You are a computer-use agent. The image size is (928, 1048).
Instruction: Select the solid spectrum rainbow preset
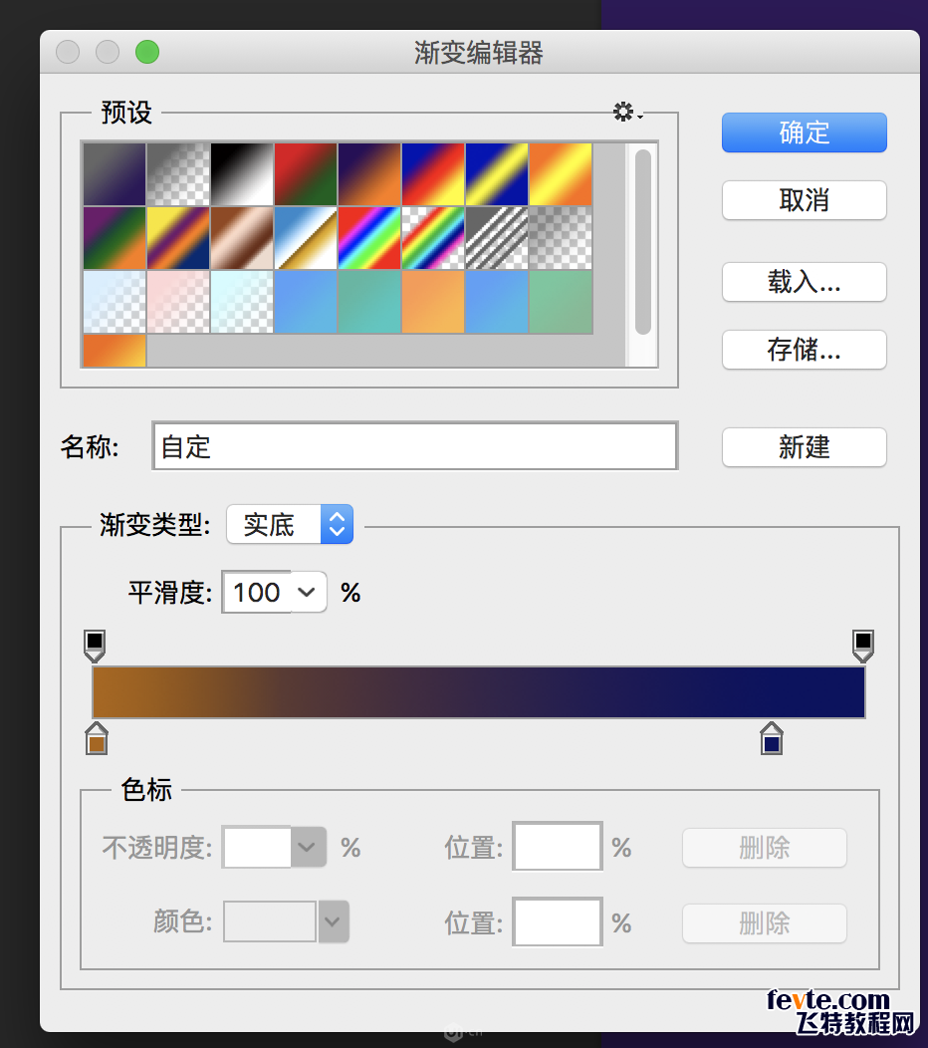tap(369, 238)
